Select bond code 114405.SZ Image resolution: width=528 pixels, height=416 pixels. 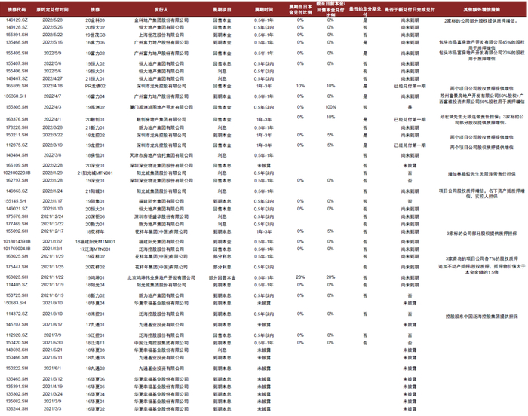17,285
